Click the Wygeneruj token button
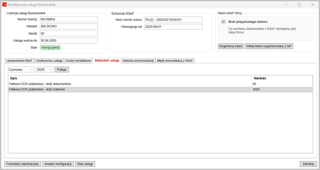 231,46
